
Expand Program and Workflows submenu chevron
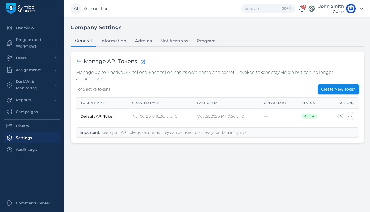tap(56, 43)
